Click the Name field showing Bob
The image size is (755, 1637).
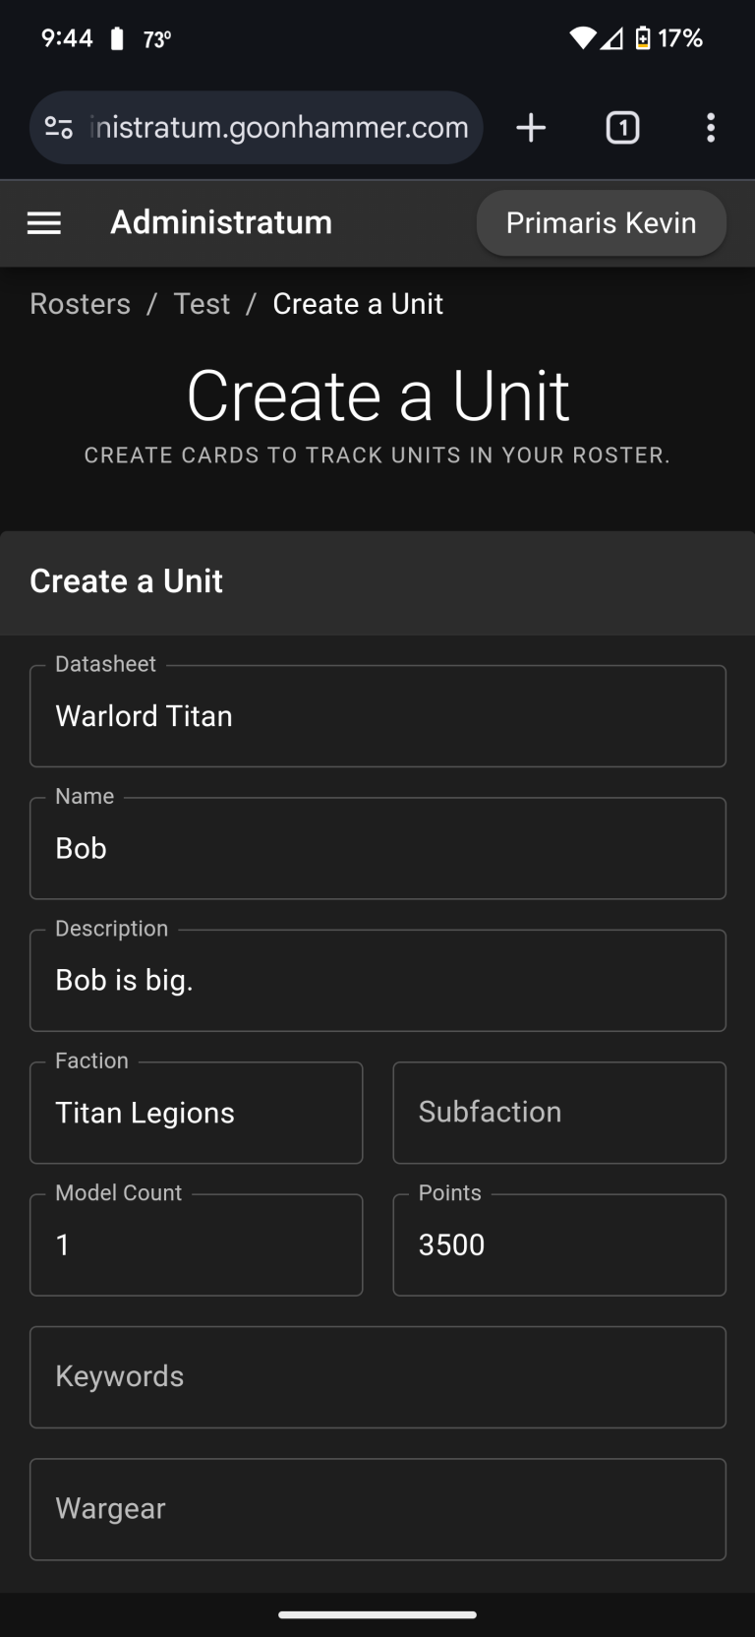click(x=377, y=847)
